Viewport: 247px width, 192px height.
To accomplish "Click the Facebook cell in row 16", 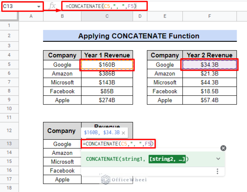I will pos(62,170).
